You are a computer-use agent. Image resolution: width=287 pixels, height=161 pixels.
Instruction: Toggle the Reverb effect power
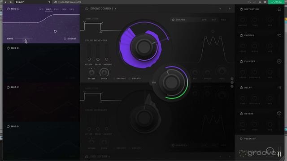click(241, 114)
